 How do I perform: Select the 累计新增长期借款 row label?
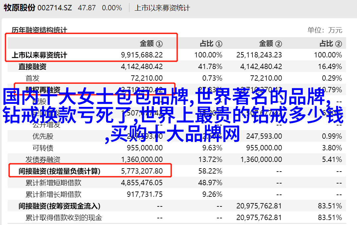[x=53, y=194]
